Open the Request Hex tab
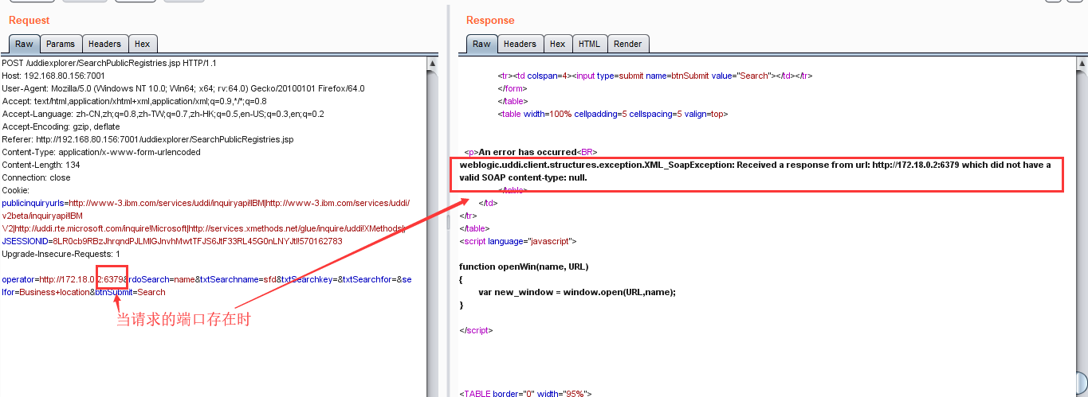The width and height of the screenshot is (1088, 397). point(142,44)
